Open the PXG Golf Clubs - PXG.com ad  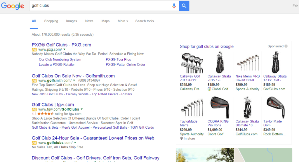click(x=61, y=45)
